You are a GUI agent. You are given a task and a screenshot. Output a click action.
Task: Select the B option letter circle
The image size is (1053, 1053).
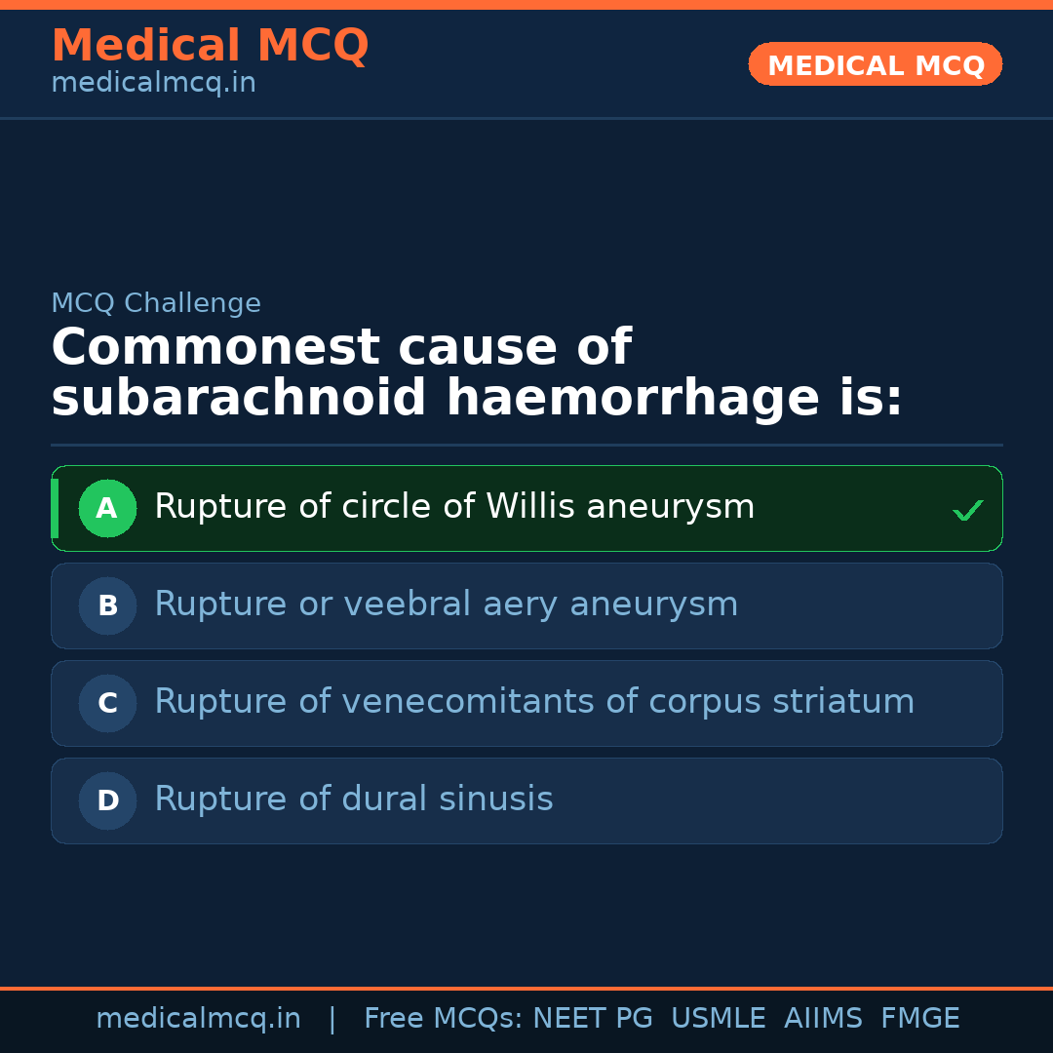pos(107,605)
